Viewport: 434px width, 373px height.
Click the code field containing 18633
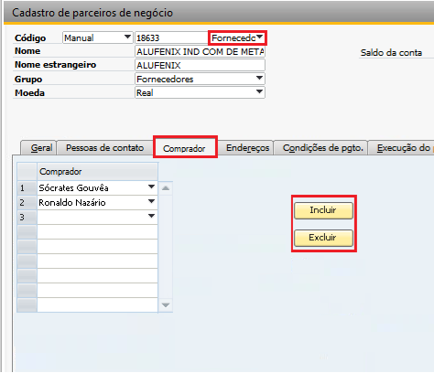[172, 37]
